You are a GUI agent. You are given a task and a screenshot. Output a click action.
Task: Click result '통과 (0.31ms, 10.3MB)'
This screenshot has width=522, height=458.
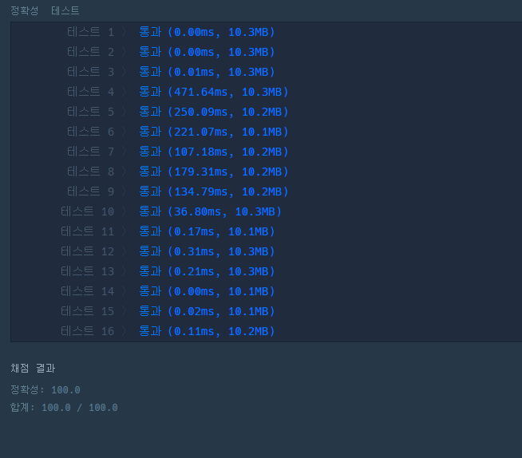pyautogui.click(x=207, y=251)
